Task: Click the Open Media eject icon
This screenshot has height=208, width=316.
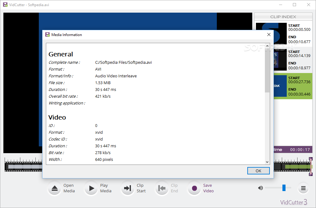Action: tap(55, 188)
